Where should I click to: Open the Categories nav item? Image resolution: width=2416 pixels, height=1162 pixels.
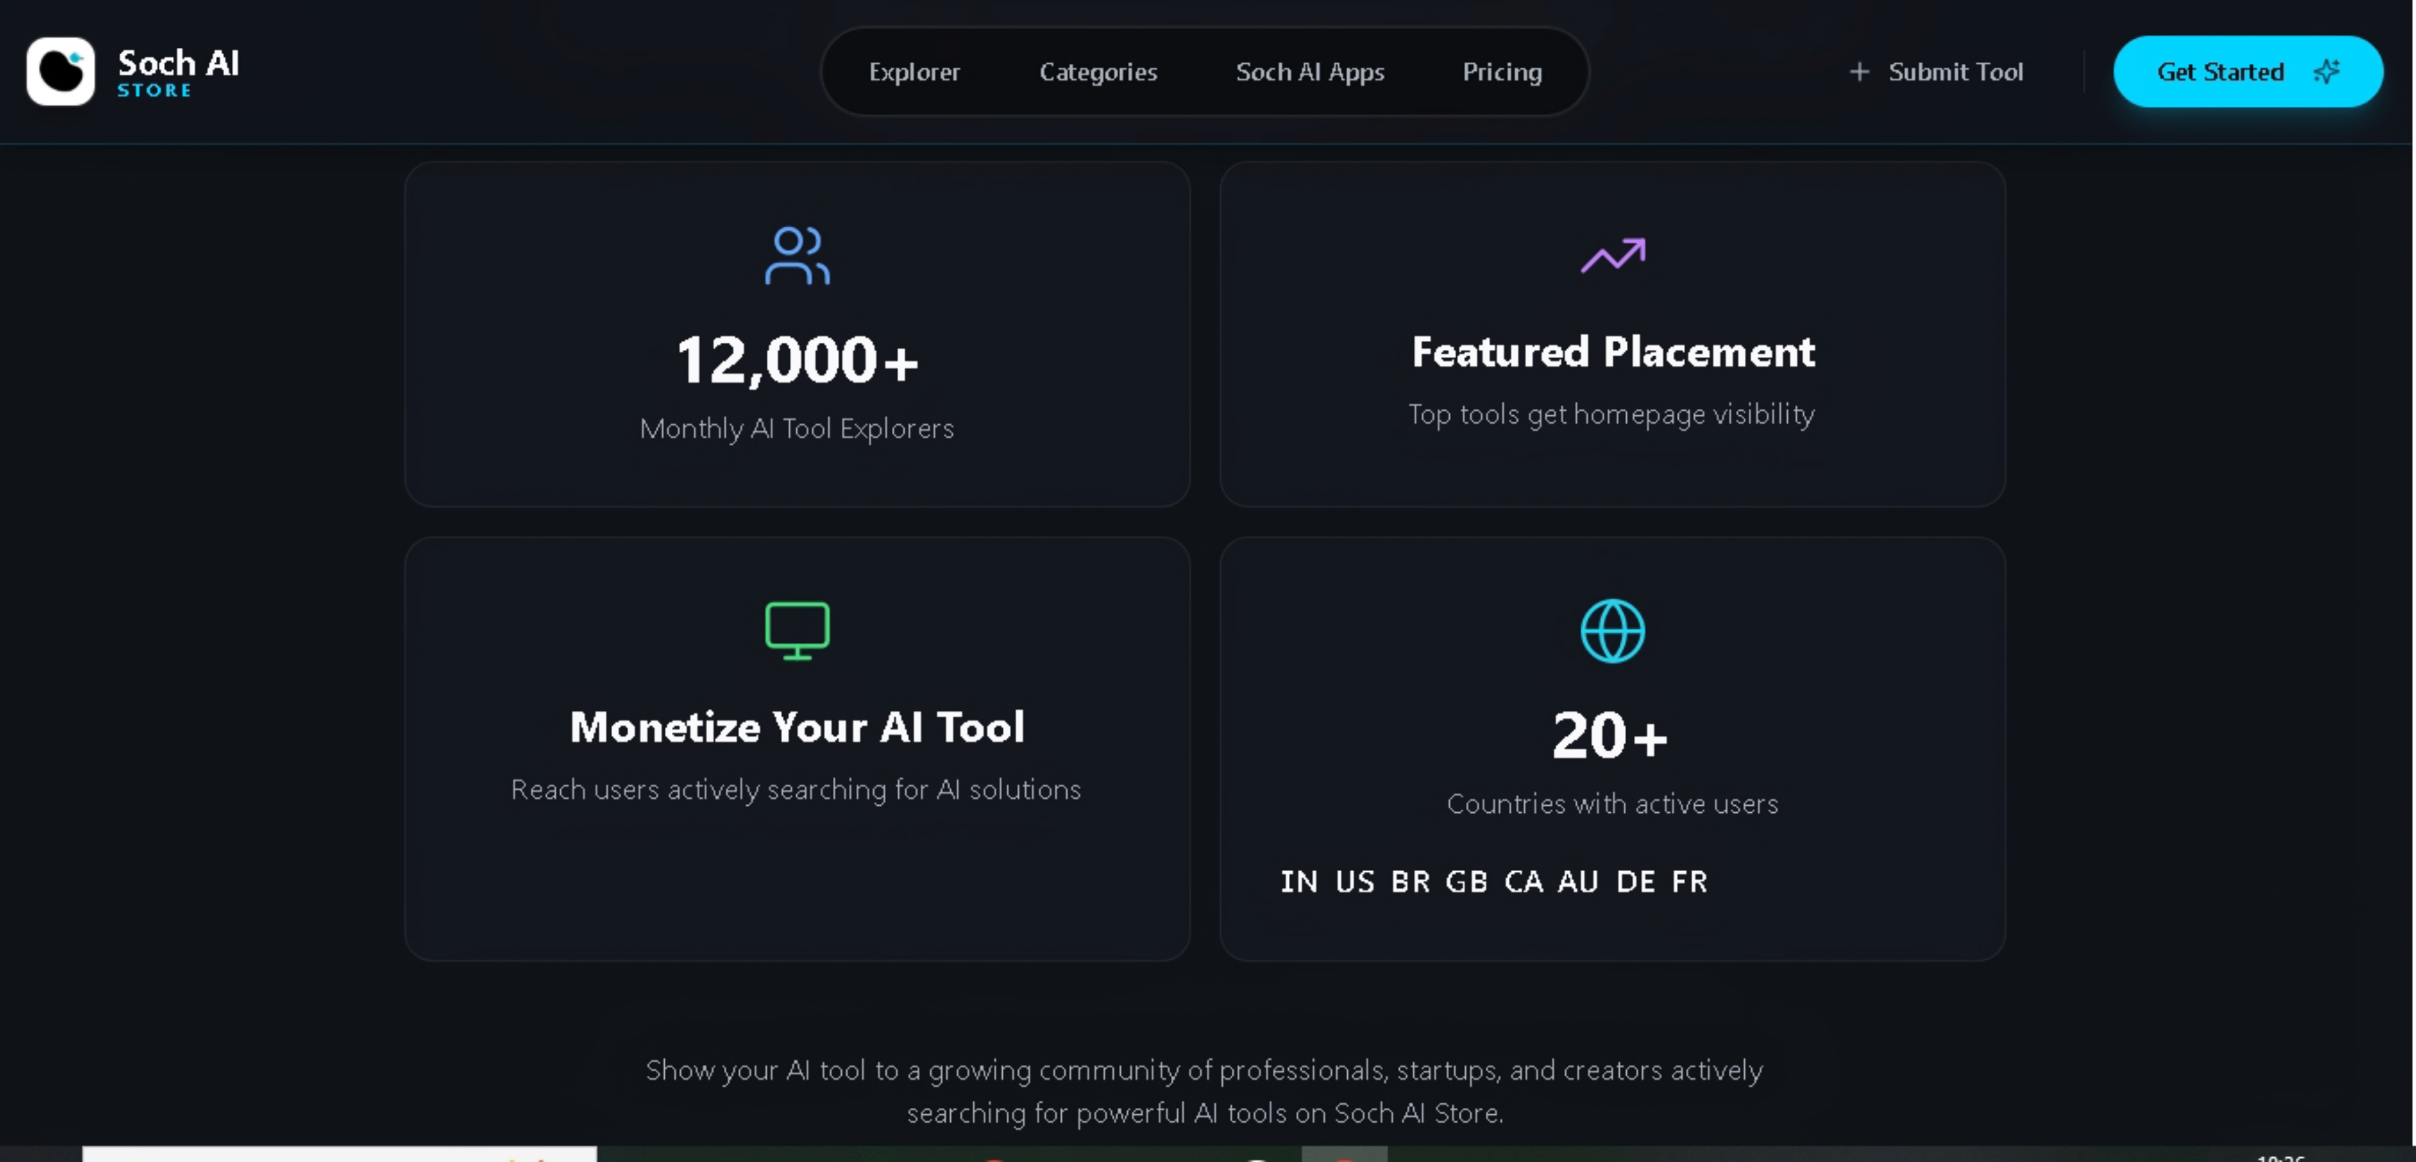tap(1097, 72)
